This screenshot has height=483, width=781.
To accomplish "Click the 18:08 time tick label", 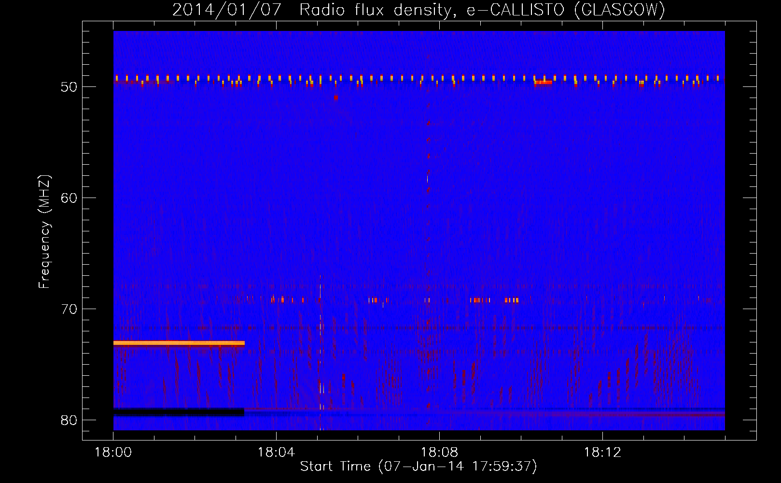I will click(x=439, y=453).
